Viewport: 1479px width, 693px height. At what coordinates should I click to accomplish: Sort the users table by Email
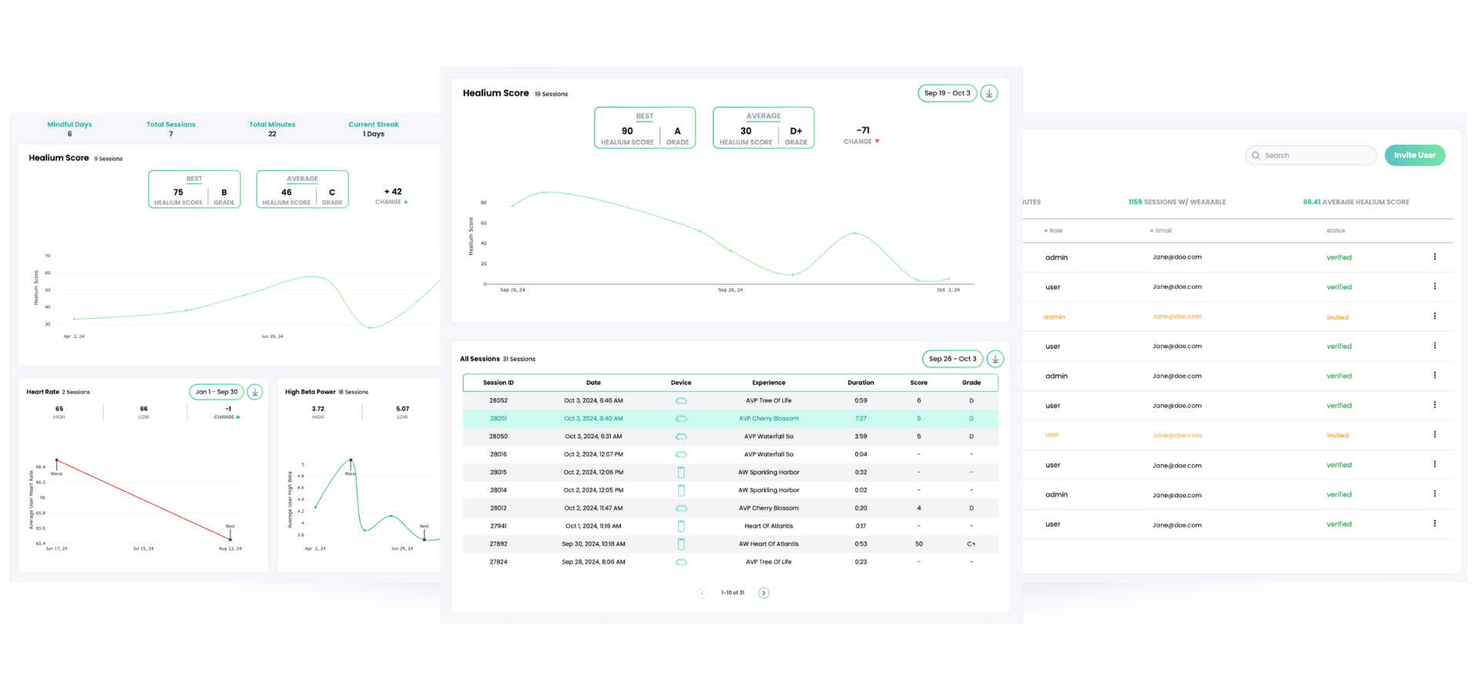pyautogui.click(x=1161, y=230)
